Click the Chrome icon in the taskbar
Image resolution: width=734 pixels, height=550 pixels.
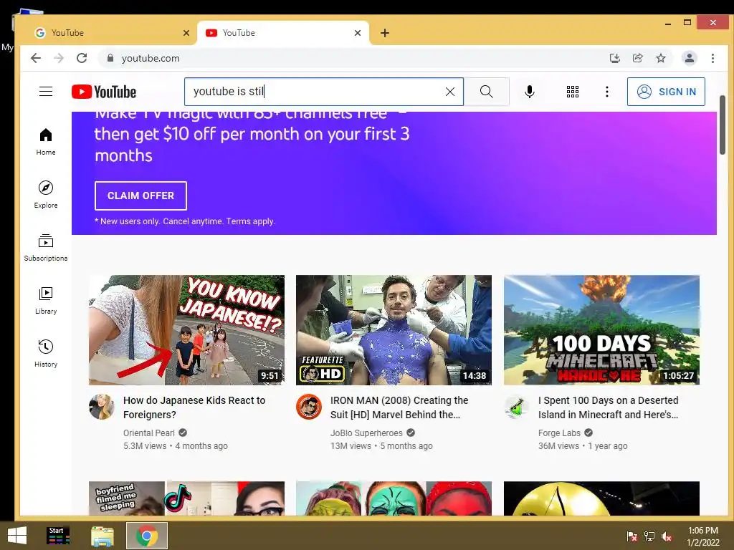coord(147,536)
